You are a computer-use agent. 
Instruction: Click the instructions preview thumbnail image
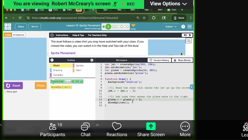(x=167, y=47)
